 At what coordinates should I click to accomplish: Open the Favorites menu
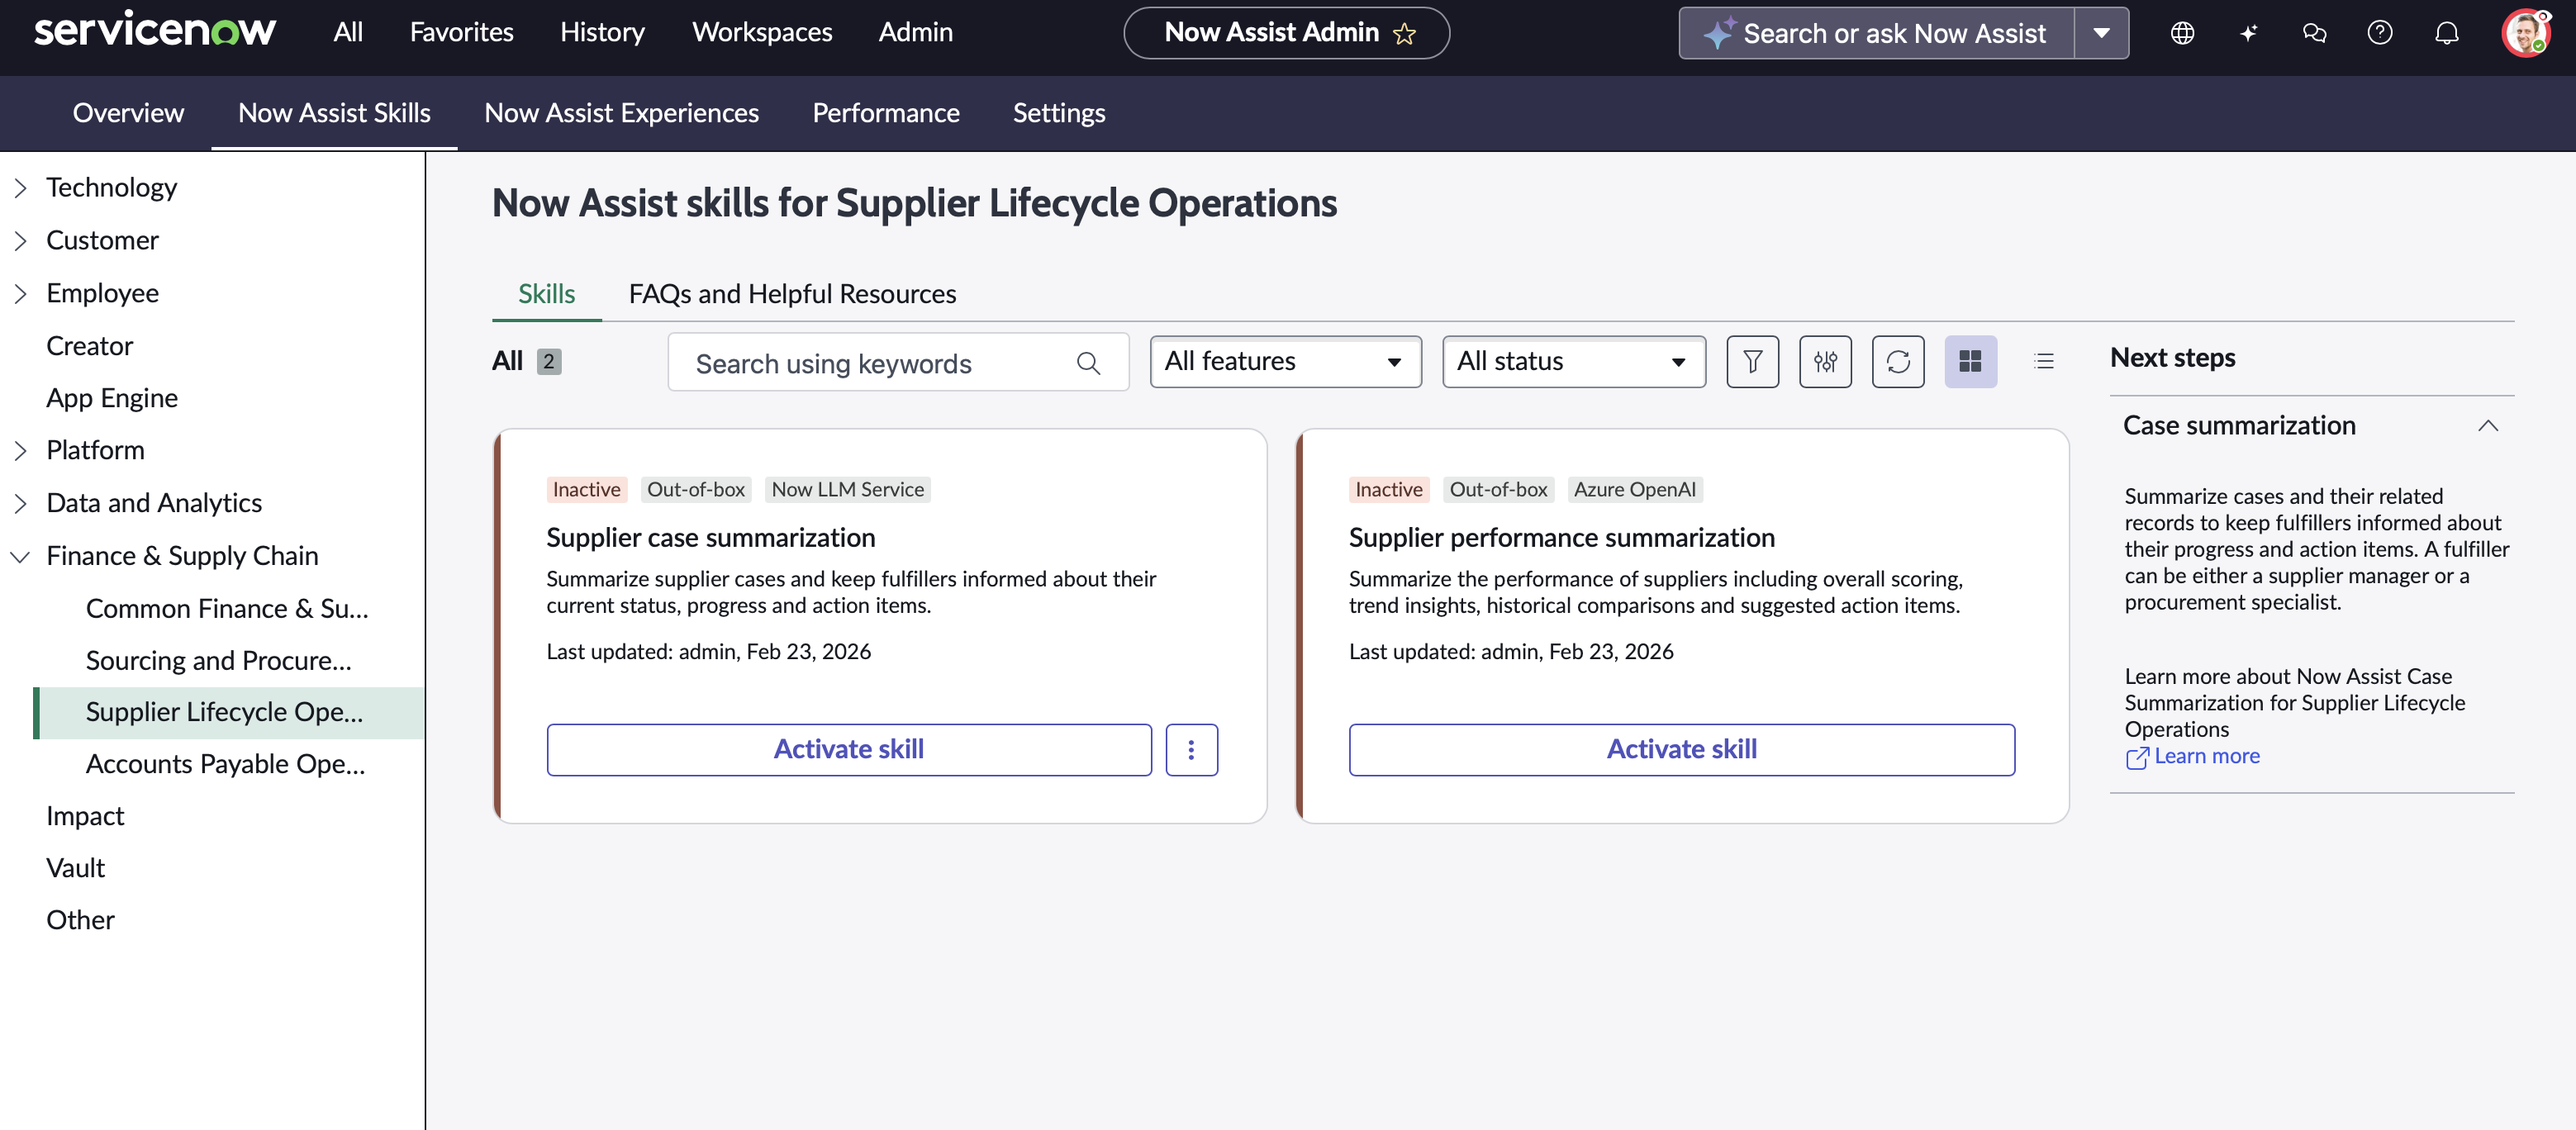point(461,32)
